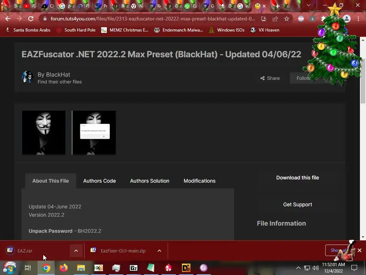Image resolution: width=366 pixels, height=275 pixels.
Task: Open the EazFixer-GUI-main.zip download
Action: click(118, 251)
